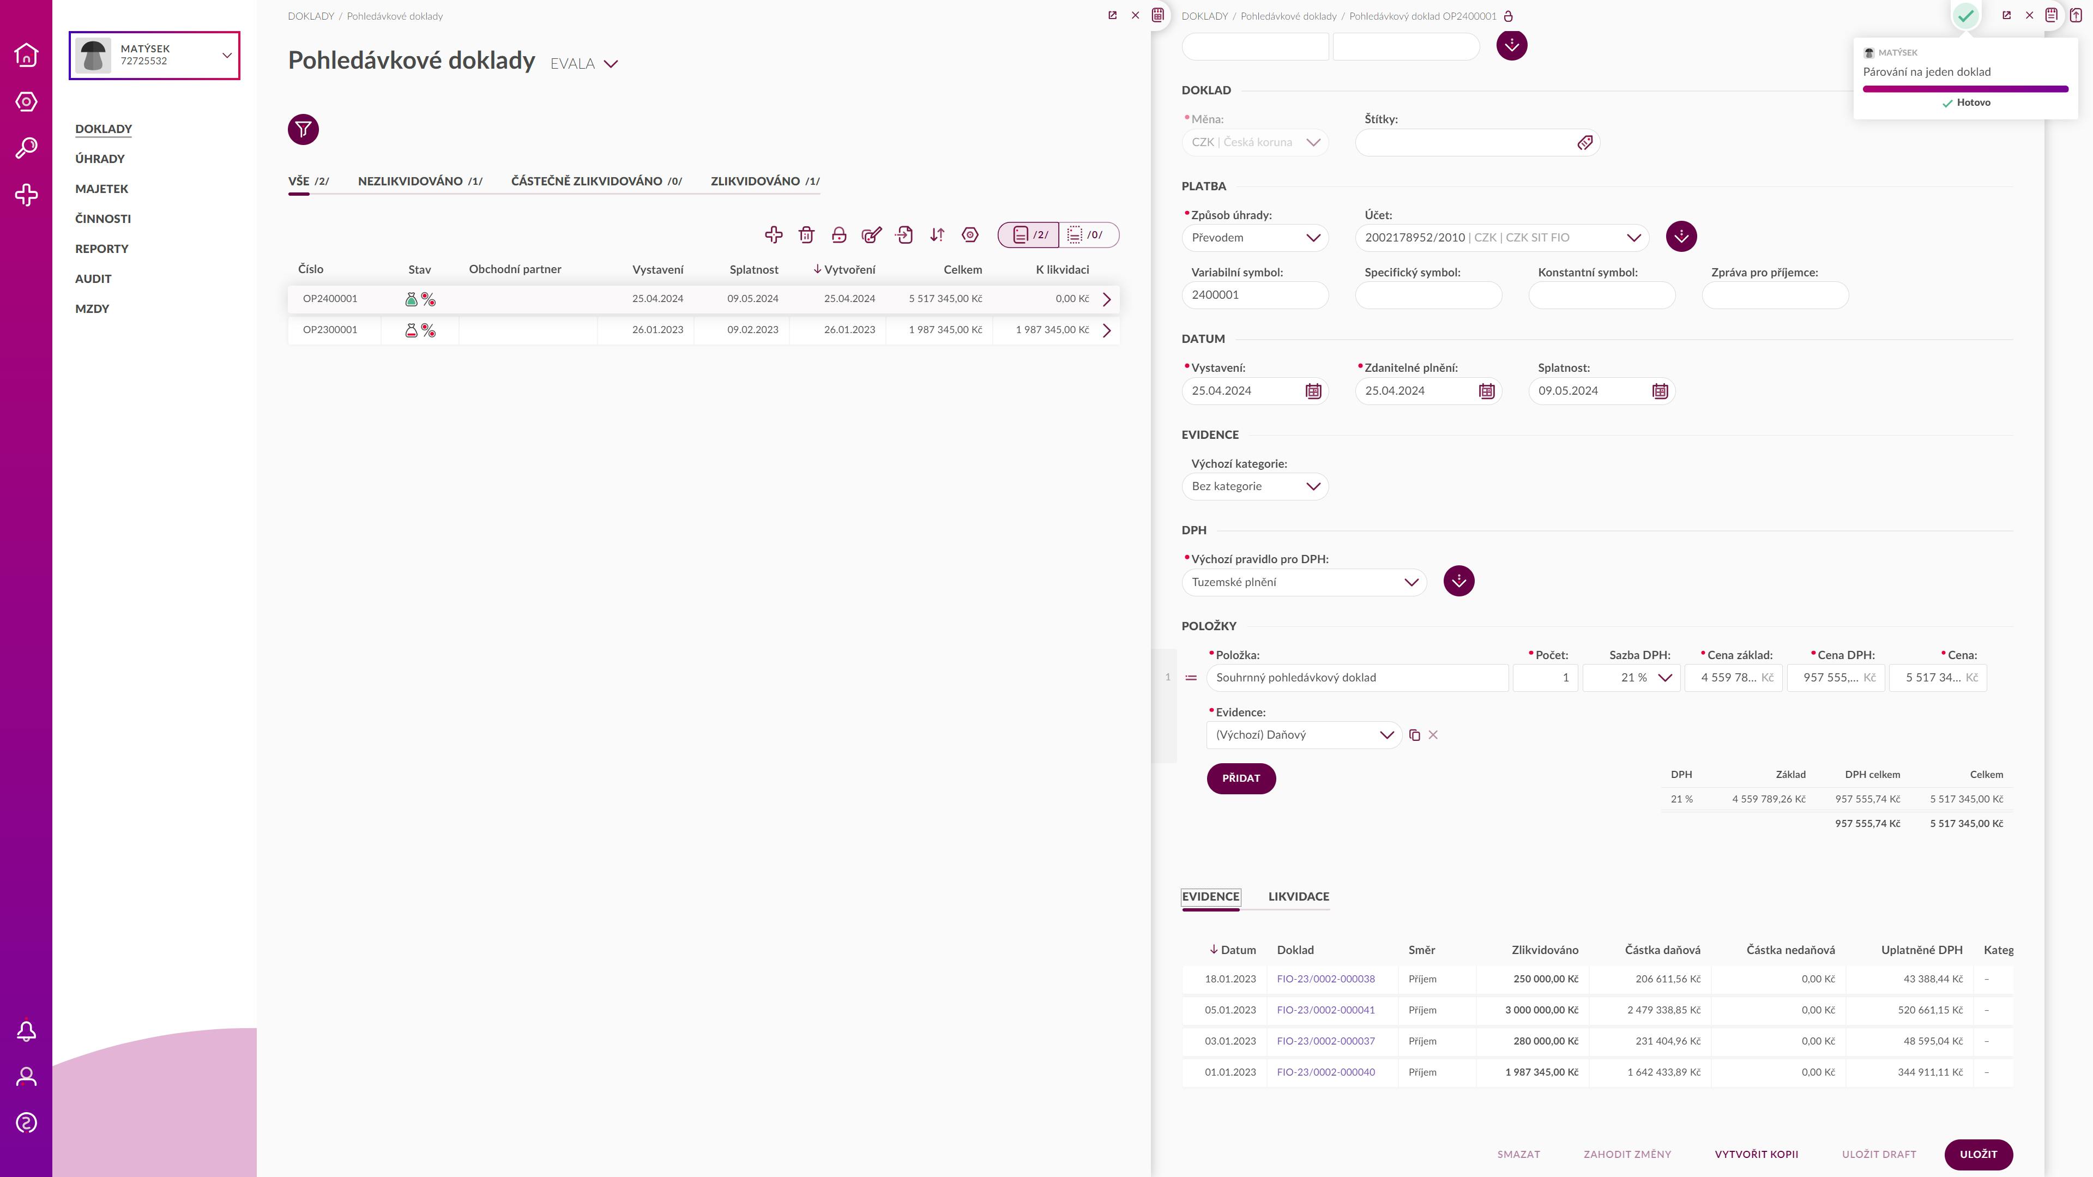Open the notepad icon in detail header
The width and height of the screenshot is (2093, 1177).
point(2052,15)
